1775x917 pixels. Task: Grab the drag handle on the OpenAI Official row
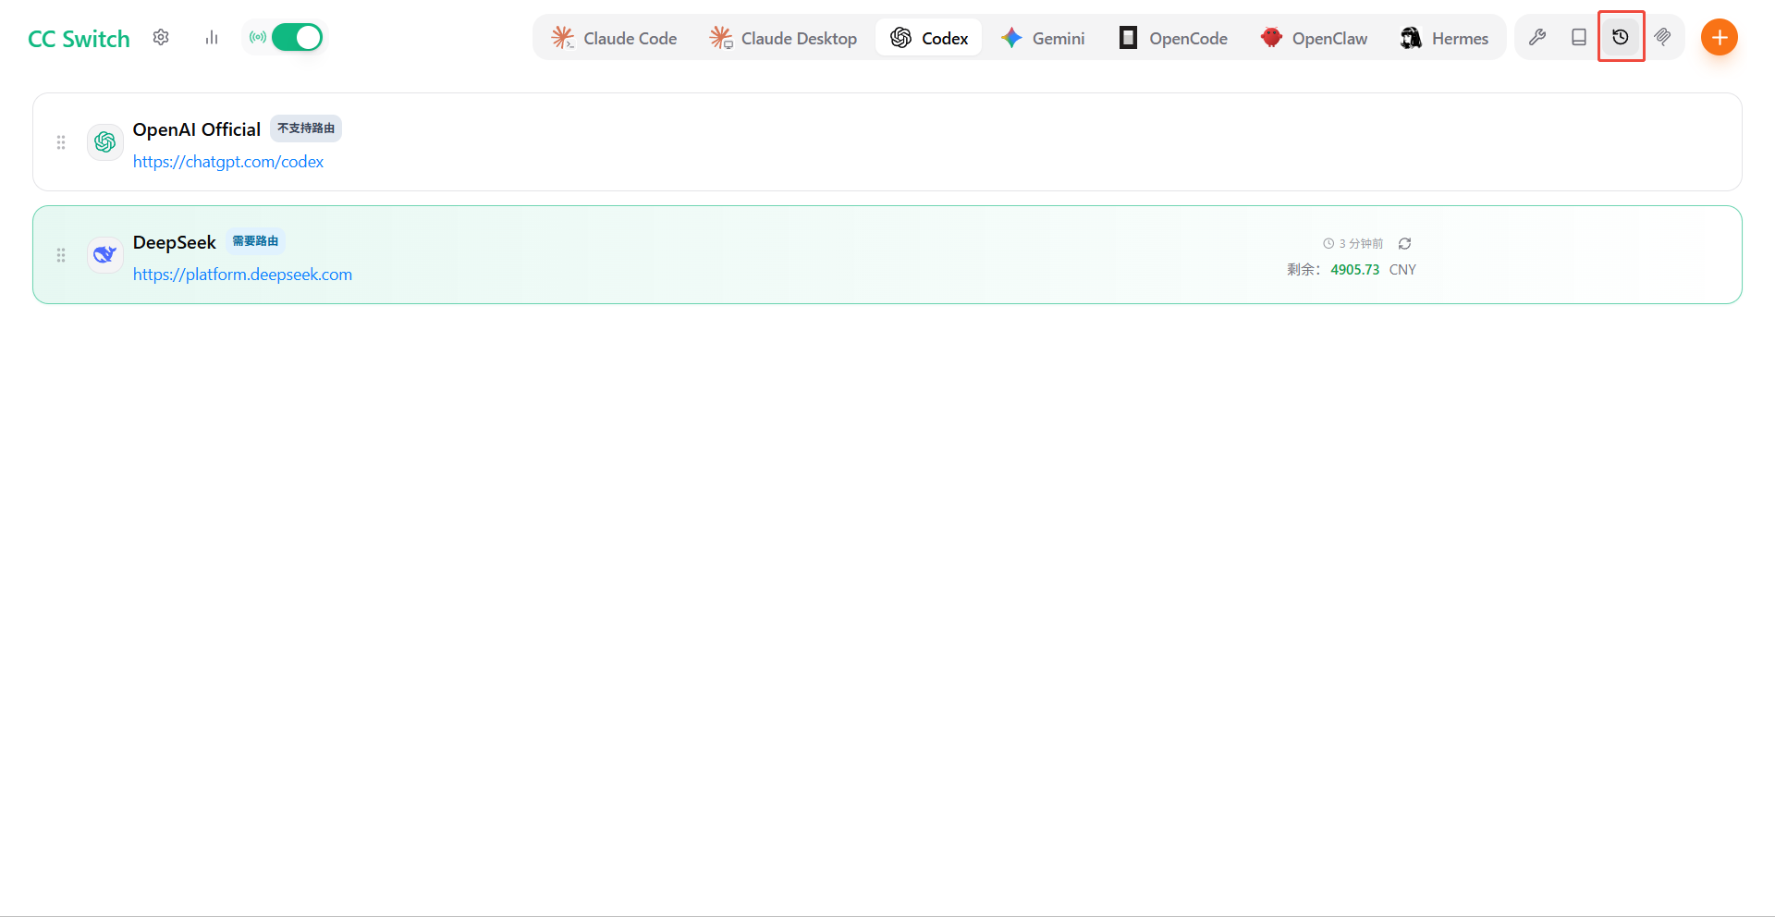click(x=61, y=142)
